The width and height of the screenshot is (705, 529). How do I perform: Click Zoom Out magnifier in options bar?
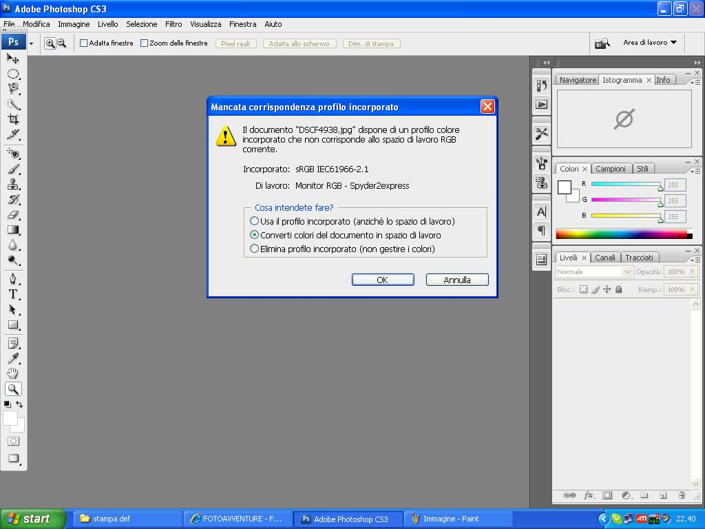61,43
